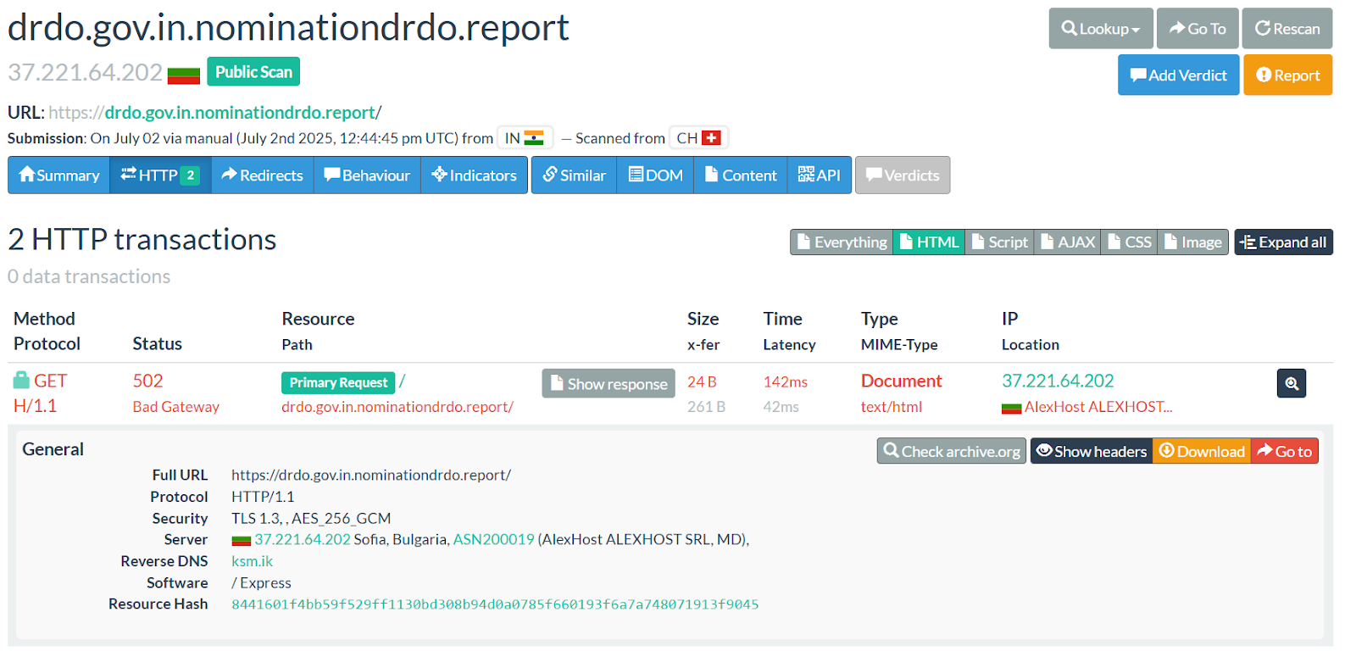Image resolution: width=1356 pixels, height=668 pixels.
Task: Toggle the AJAX filter
Action: tap(1067, 242)
